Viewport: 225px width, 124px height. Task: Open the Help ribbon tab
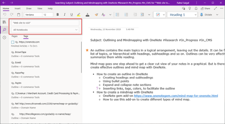coord(50,8)
